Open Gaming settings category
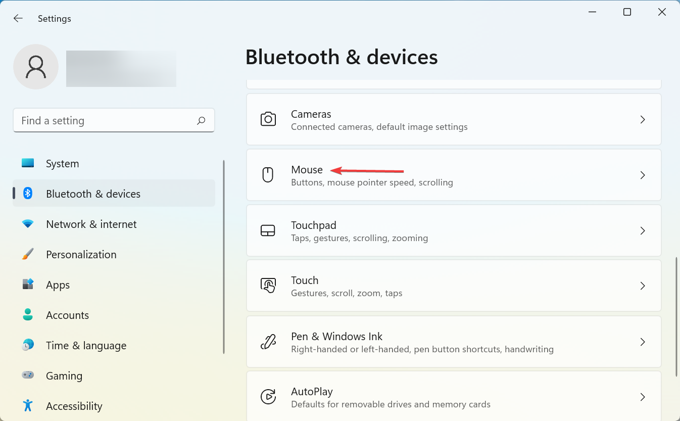This screenshot has width=680, height=421. point(114,375)
